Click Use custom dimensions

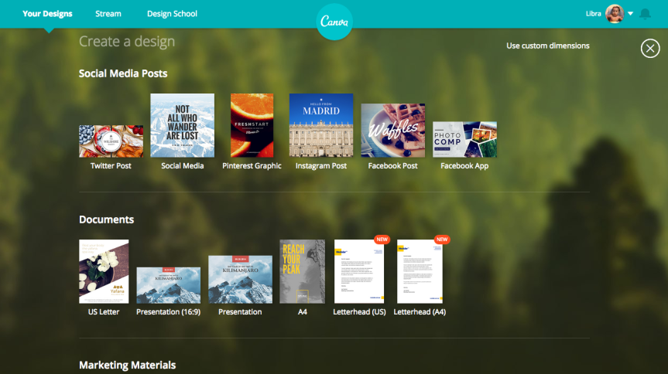[548, 46]
